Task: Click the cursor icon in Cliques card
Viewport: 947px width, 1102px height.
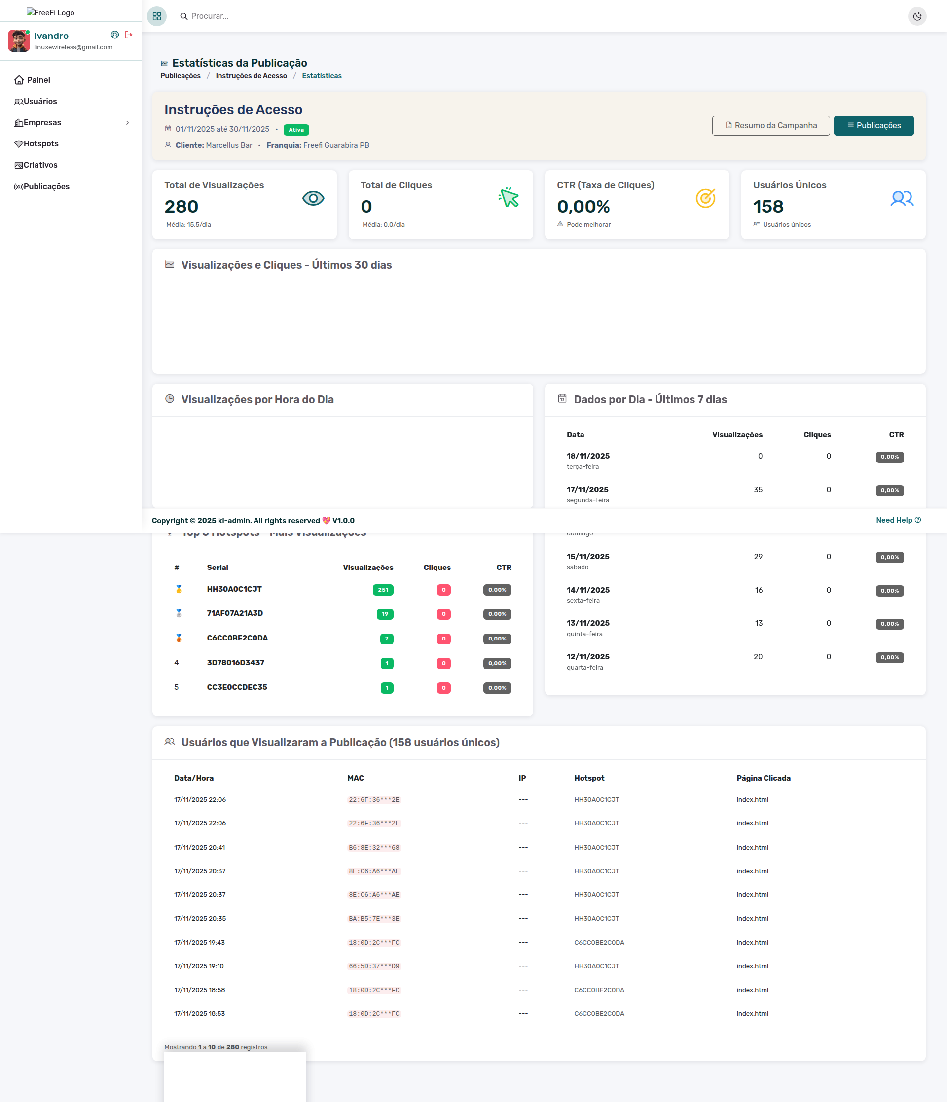Action: click(x=509, y=198)
